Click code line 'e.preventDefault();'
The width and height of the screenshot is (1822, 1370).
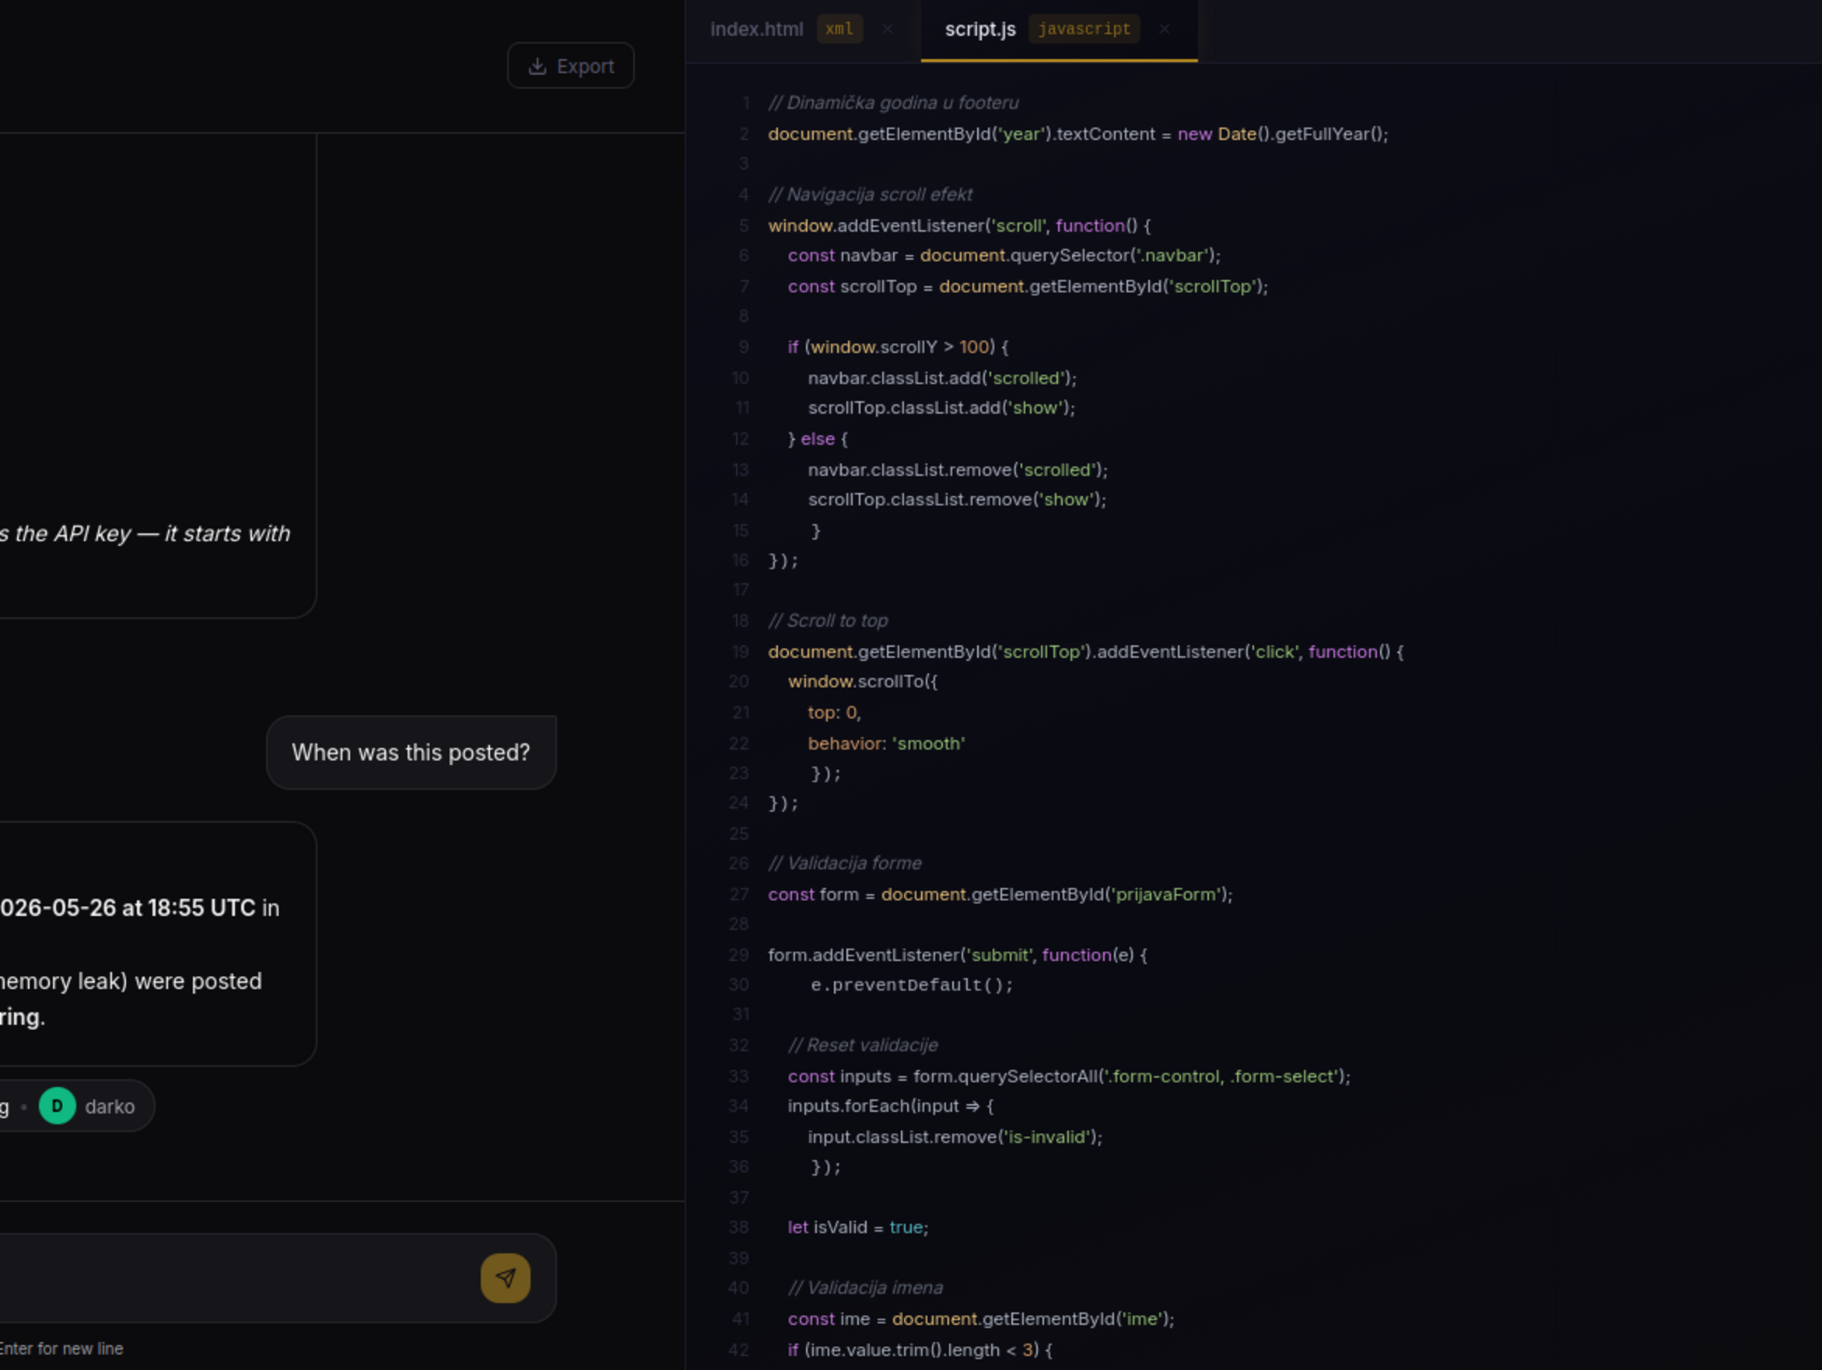point(912,984)
